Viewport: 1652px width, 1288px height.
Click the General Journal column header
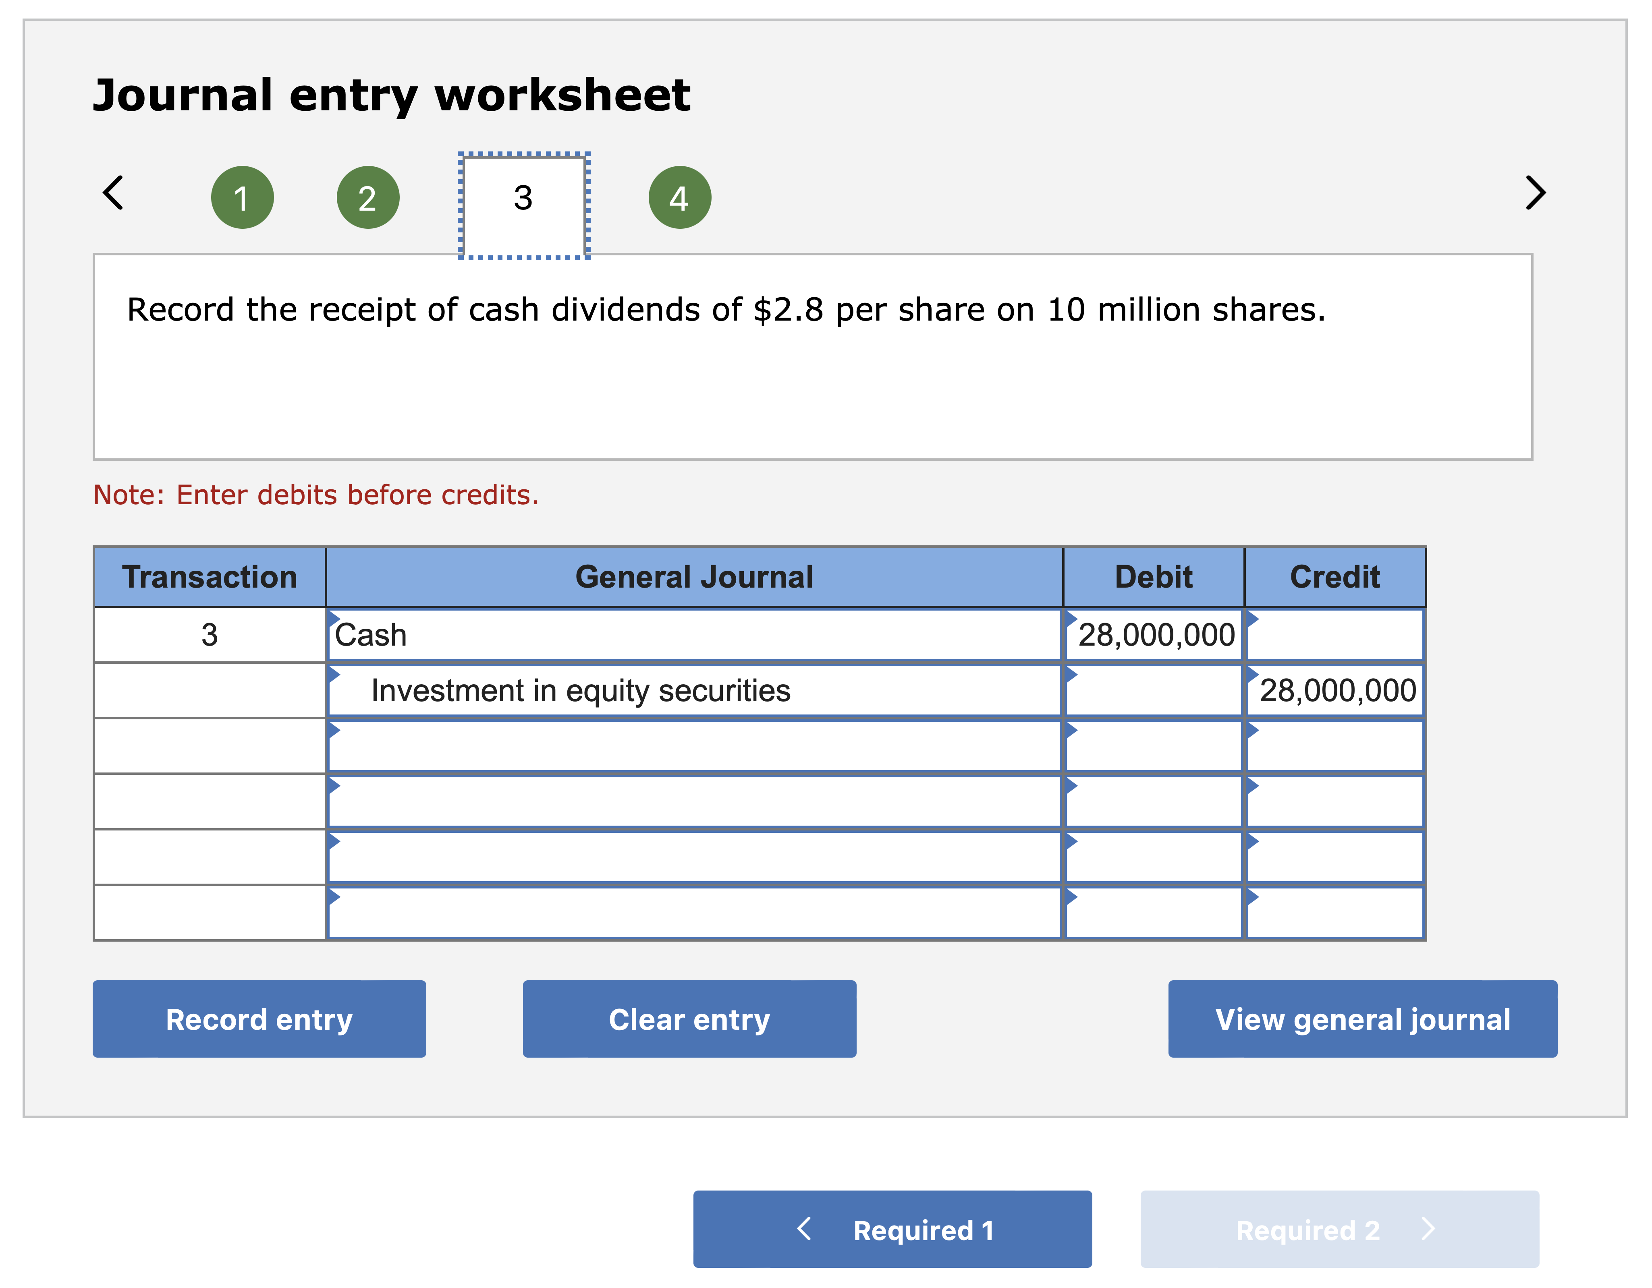(x=693, y=577)
